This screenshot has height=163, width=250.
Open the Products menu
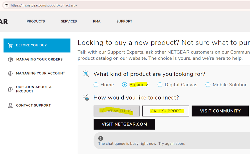36,21
